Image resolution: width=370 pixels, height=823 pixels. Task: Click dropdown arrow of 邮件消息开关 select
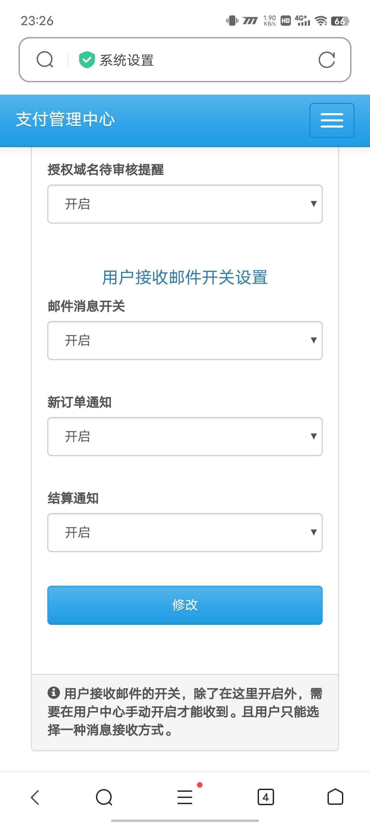tap(313, 340)
